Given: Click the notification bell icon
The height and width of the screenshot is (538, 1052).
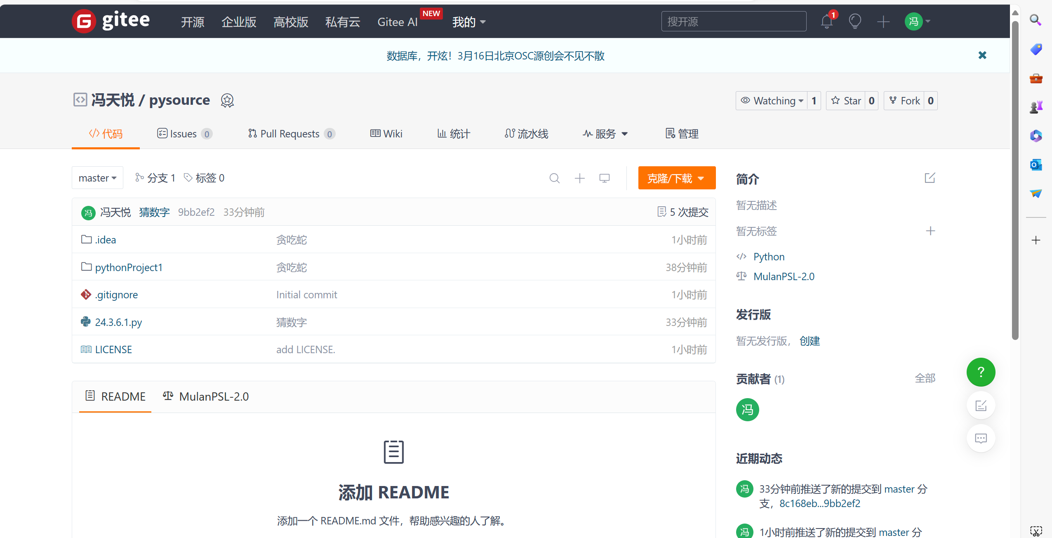Looking at the screenshot, I should tap(826, 21).
